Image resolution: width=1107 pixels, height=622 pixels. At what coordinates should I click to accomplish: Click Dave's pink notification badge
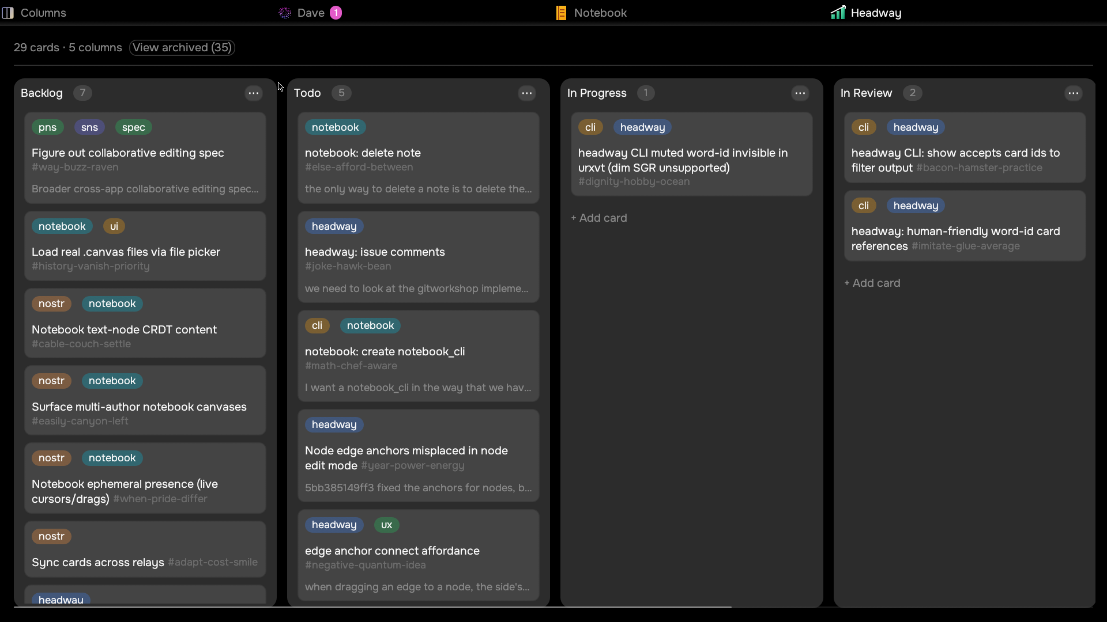point(336,13)
